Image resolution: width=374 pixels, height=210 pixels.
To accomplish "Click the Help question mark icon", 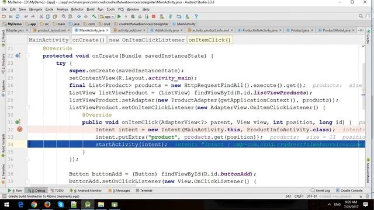I will pyautogui.click(x=196, y=16).
